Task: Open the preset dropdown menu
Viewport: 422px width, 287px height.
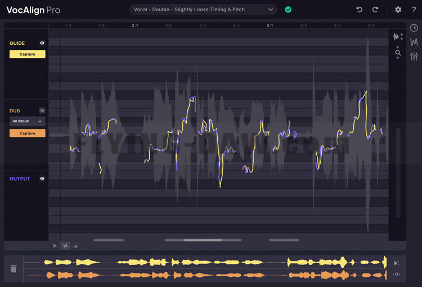Action: 203,10
